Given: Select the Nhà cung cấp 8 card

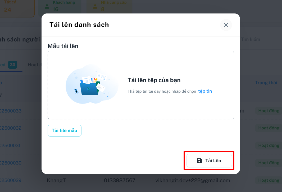Looking at the screenshot, I should (x=109, y=6).
